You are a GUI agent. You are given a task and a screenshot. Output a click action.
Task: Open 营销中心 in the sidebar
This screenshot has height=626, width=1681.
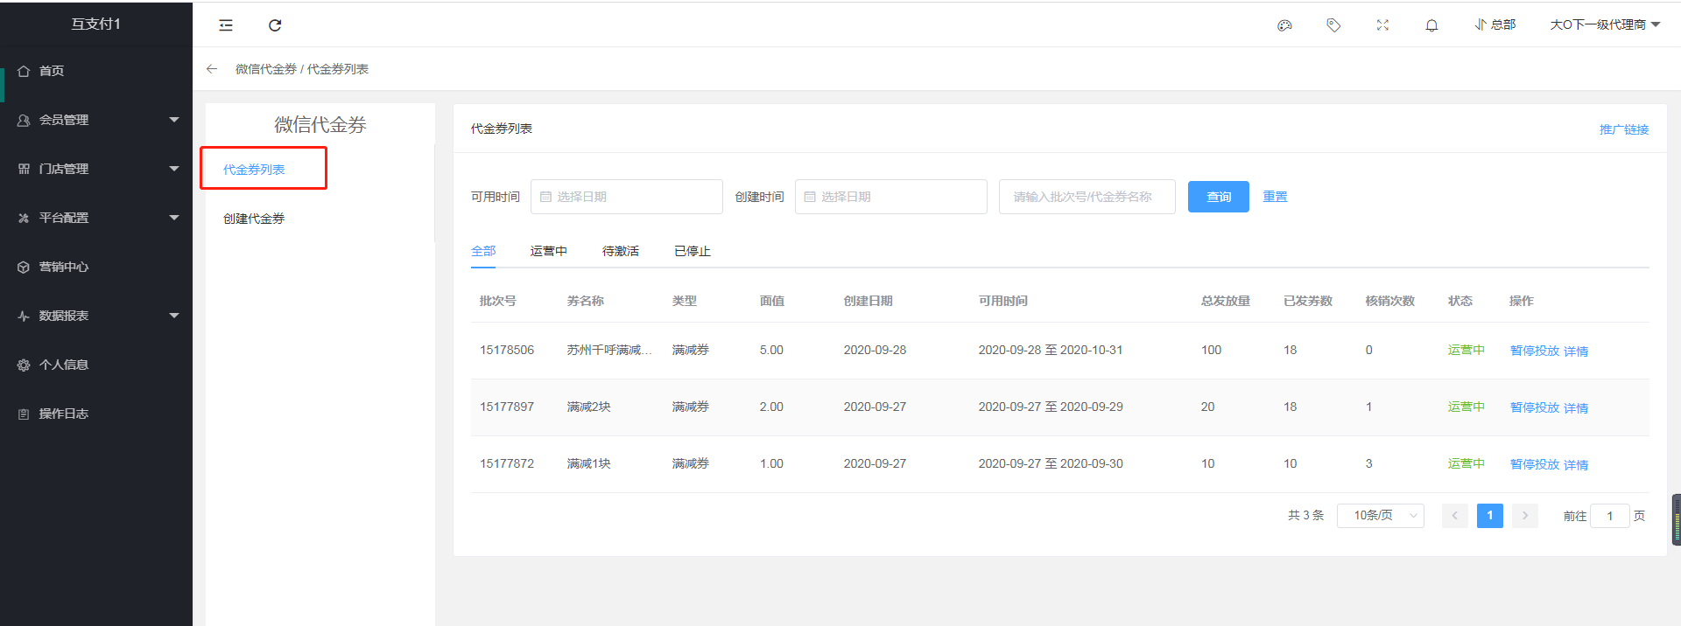click(x=64, y=267)
